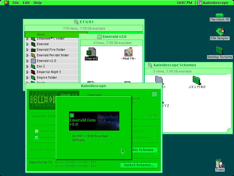Screen dimensions: 234x176
Task: Select the 'Emerald Peridot folder' name text
Action: coord(53,55)
